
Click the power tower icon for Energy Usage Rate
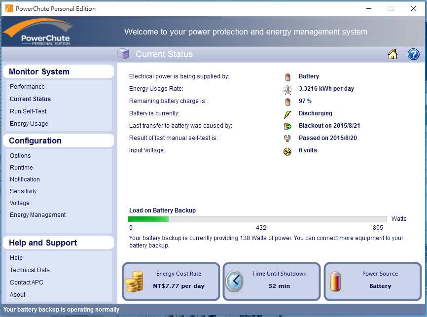(x=287, y=89)
